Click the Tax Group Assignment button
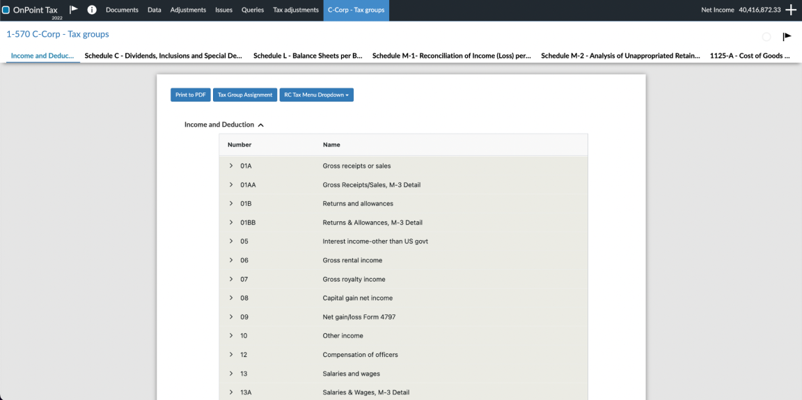802x400 pixels. tap(244, 95)
